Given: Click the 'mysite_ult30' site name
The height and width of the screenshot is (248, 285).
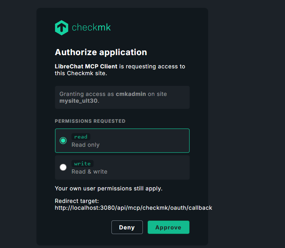Looking at the screenshot, I should tap(79, 101).
